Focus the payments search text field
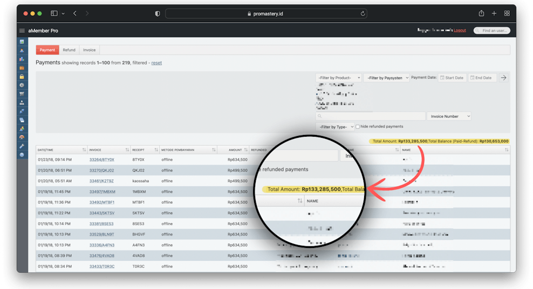This screenshot has width=533, height=289. pyautogui.click(x=370, y=116)
